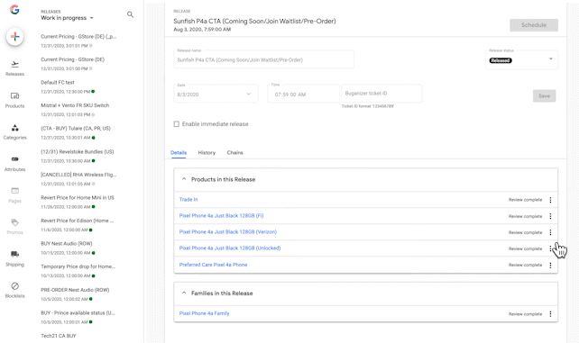This screenshot has height=343, width=579.
Task: Open more options for Pixel 4a (Unlocked) row
Action: tap(550, 248)
